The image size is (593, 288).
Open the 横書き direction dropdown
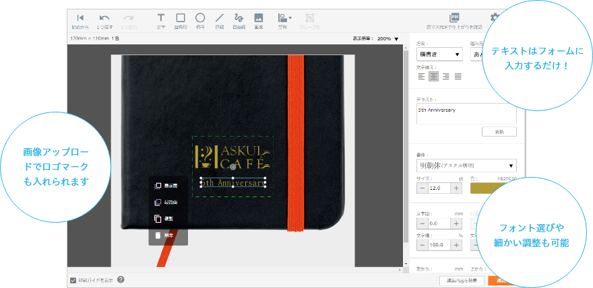(439, 55)
